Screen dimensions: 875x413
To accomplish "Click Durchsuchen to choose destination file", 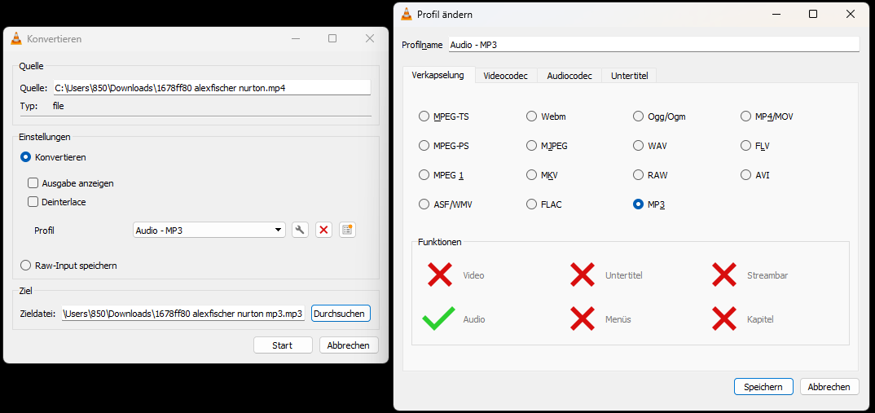I will pyautogui.click(x=341, y=314).
